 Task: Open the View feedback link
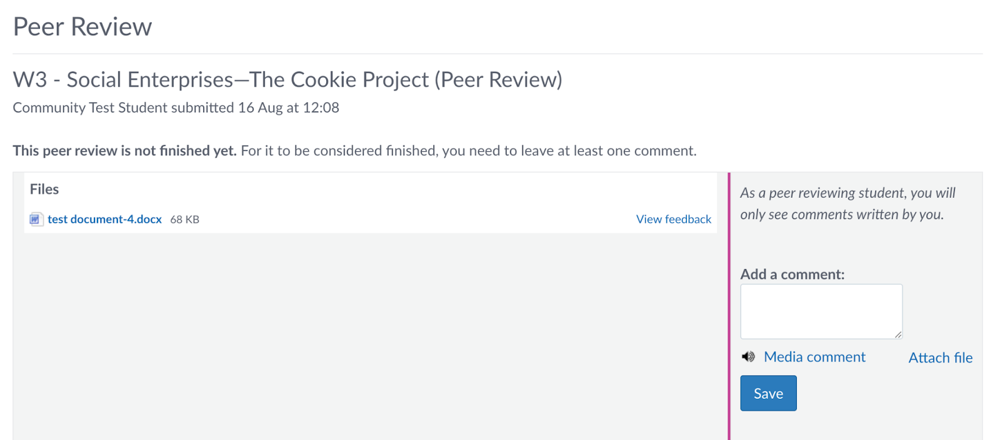coord(673,219)
